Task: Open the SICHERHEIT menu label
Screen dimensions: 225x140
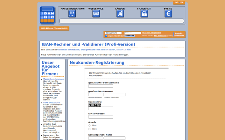Action: click(x=144, y=9)
